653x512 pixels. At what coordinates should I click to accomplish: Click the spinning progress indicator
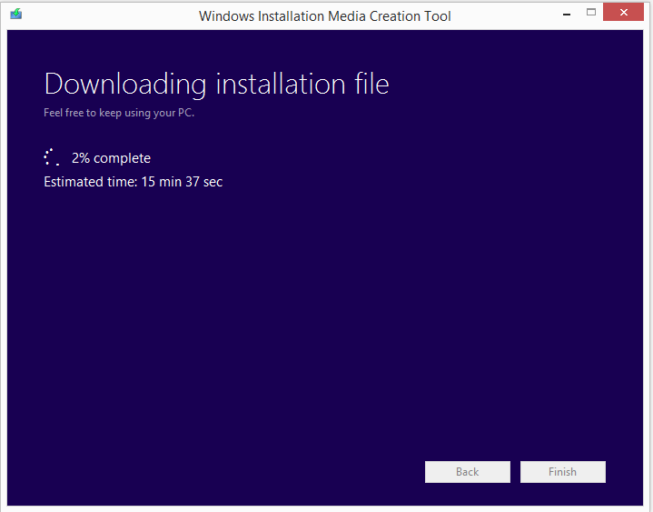click(51, 157)
